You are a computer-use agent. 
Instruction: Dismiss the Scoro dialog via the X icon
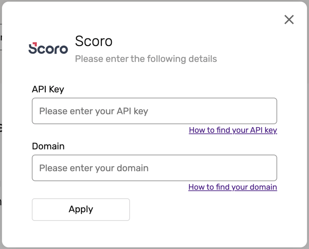289,19
